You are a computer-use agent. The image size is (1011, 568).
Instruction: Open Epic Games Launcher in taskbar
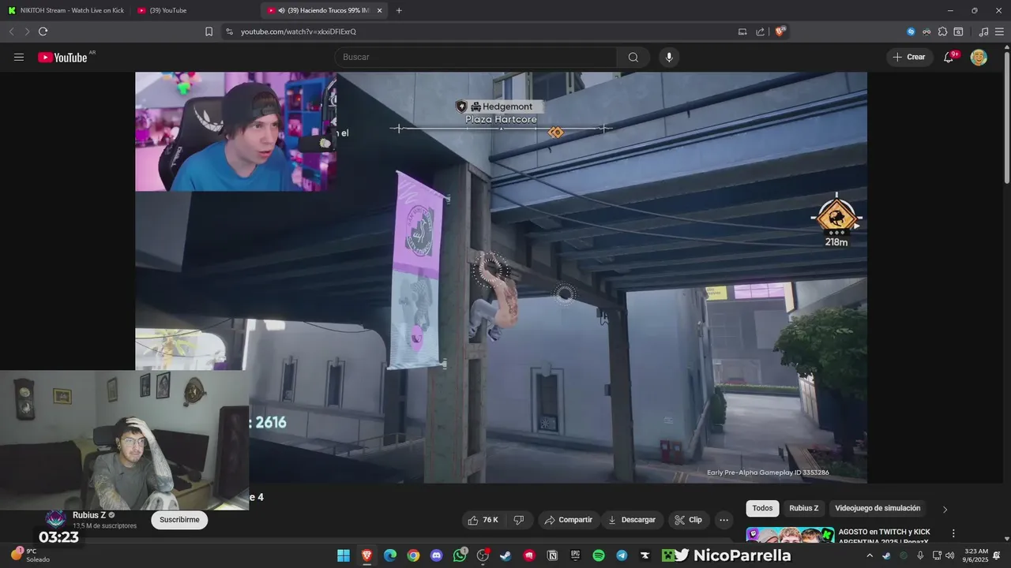(575, 555)
